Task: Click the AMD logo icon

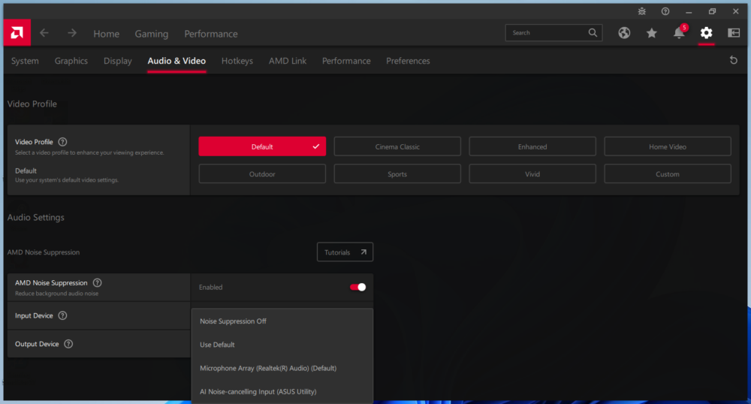Action: 17,33
